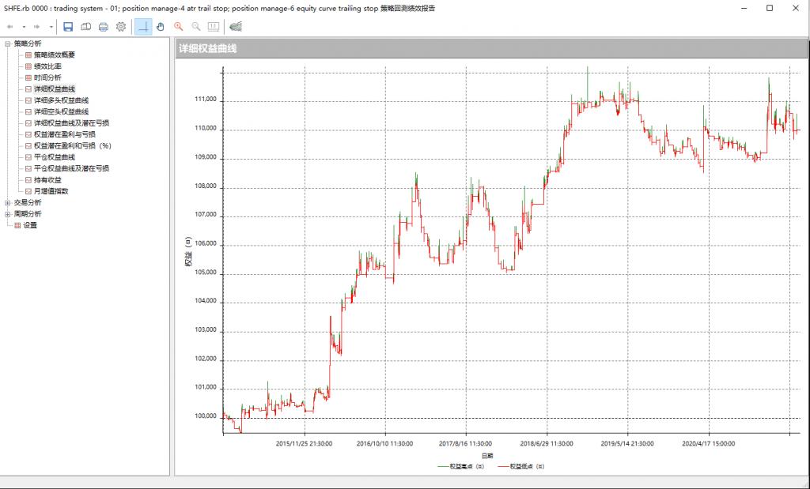Open 详细权益曲线及潜在亏损 chart

pos(71,122)
